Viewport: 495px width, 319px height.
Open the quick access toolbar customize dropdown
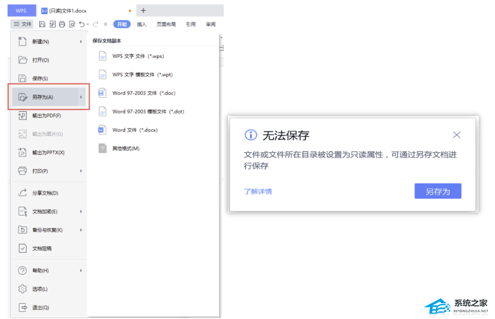click(x=105, y=24)
